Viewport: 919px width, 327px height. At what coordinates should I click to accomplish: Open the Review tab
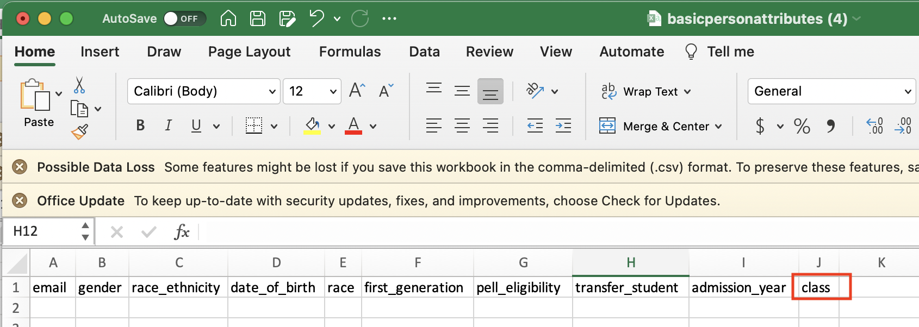coord(489,52)
